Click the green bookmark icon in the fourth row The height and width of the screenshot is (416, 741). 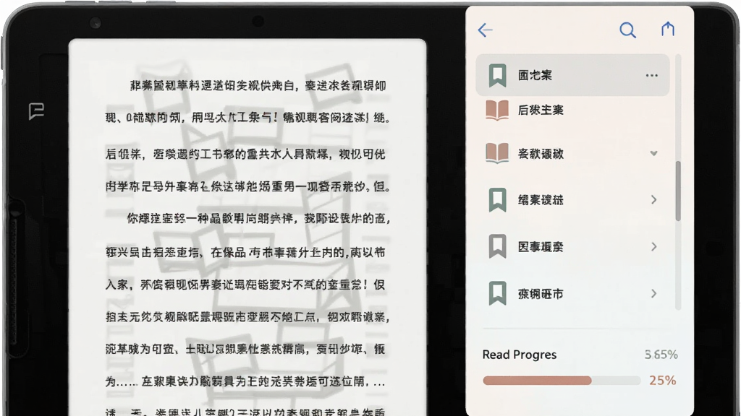[x=497, y=200]
